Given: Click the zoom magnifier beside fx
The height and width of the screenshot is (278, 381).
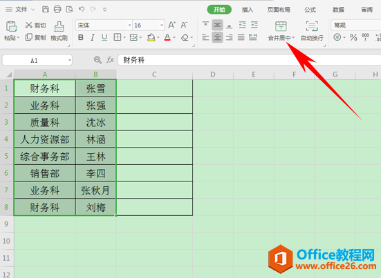Looking at the screenshot, I should 97,60.
